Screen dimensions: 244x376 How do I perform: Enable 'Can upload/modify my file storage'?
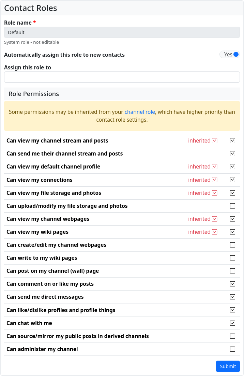click(x=232, y=206)
